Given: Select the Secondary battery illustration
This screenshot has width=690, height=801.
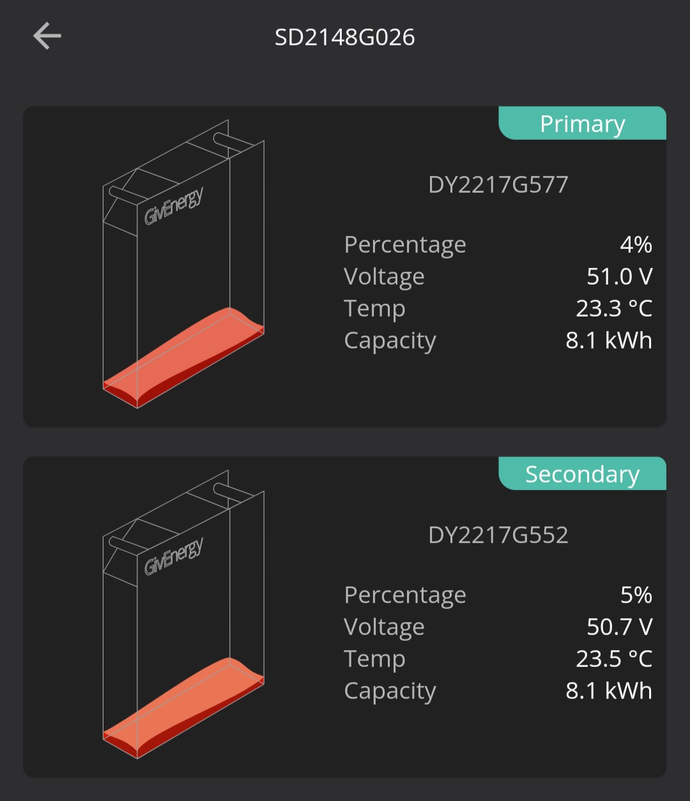Looking at the screenshot, I should tap(183, 614).
